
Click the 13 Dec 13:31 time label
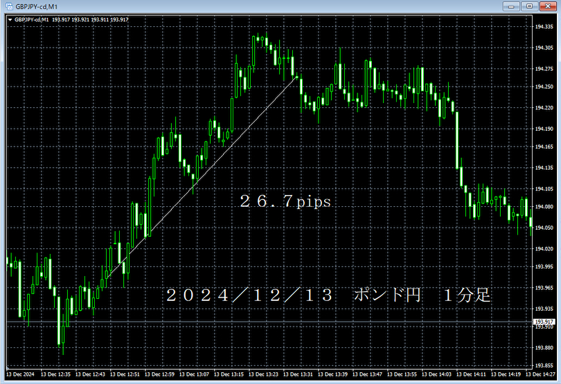(298, 374)
